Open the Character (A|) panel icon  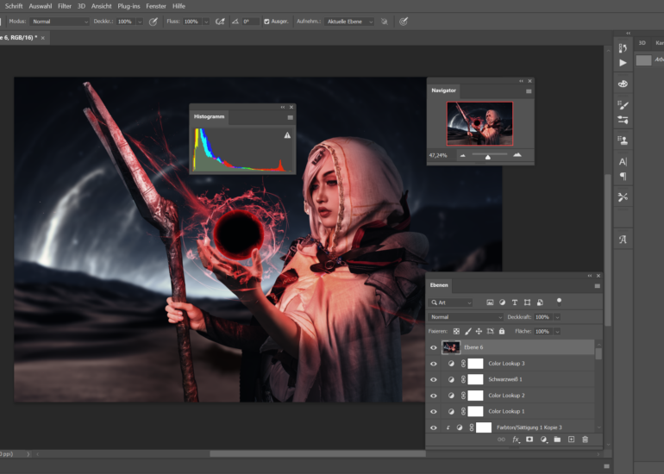coord(623,162)
